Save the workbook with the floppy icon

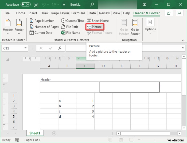(x=36, y=5)
